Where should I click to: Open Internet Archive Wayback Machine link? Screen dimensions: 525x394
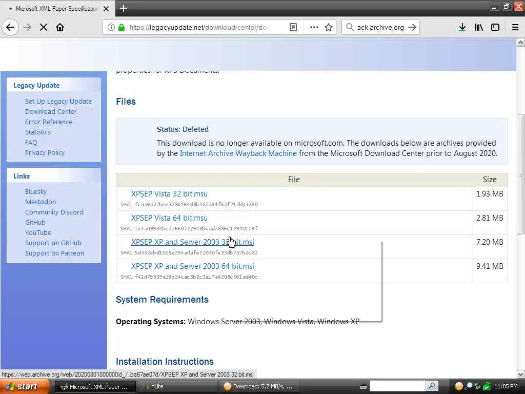tap(238, 153)
